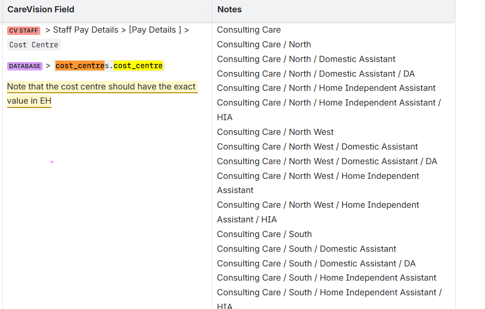485x309 pixels.
Task: Select the Cost Centre code label
Action: (x=34, y=45)
